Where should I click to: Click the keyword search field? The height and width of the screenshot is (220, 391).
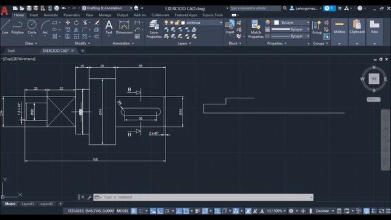(255, 8)
